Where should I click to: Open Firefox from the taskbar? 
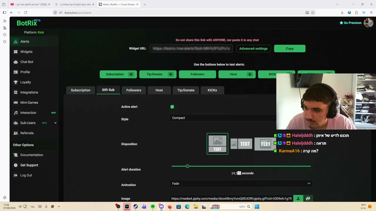(x=170, y=207)
